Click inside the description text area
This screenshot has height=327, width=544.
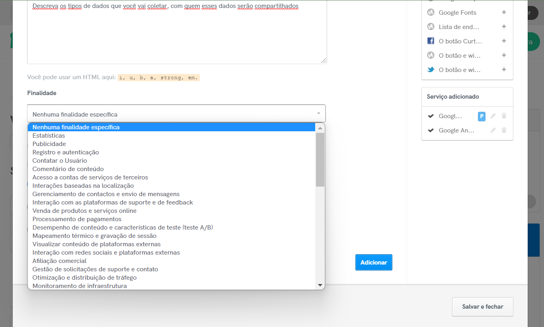pyautogui.click(x=177, y=36)
